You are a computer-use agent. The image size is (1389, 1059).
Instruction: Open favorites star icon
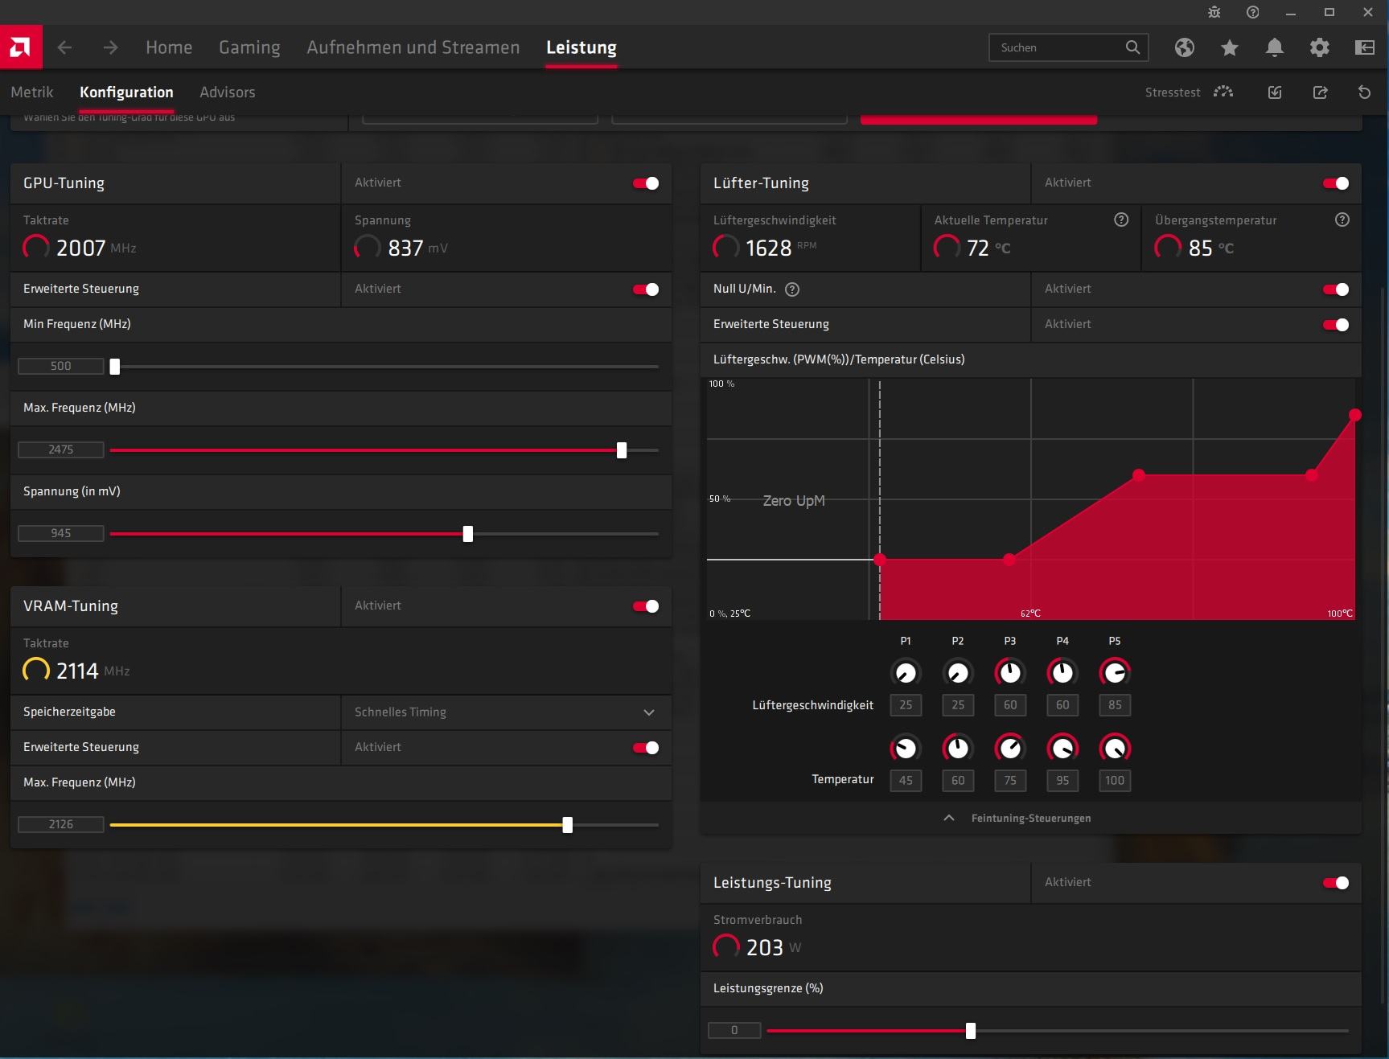[1229, 47]
